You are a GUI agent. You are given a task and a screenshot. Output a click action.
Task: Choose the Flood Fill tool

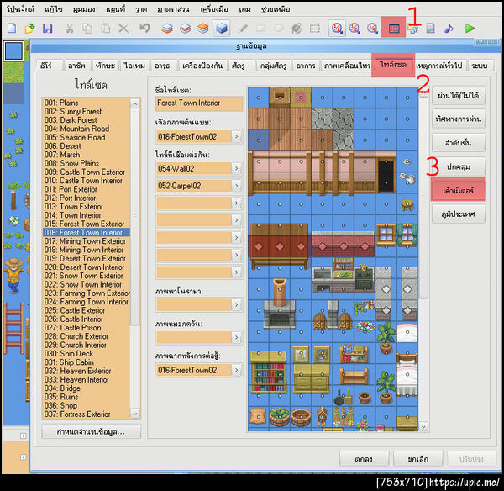pos(297,29)
